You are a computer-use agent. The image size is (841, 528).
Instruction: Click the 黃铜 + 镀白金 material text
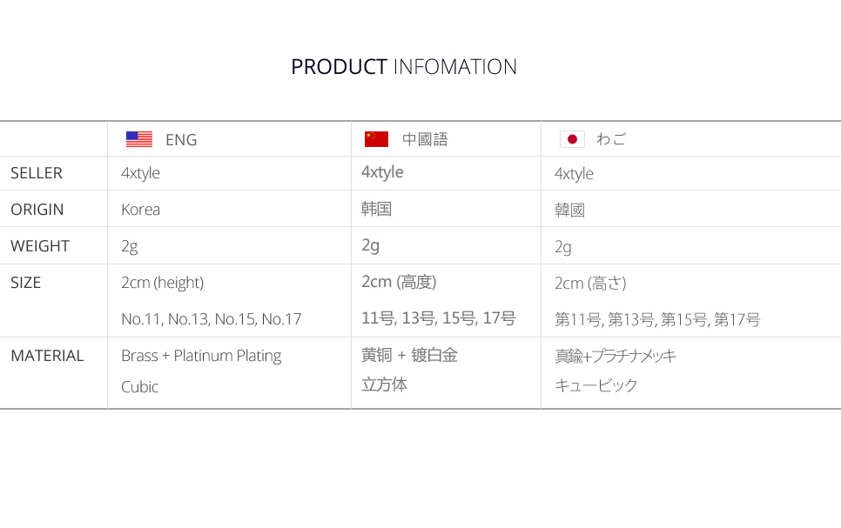click(x=409, y=355)
